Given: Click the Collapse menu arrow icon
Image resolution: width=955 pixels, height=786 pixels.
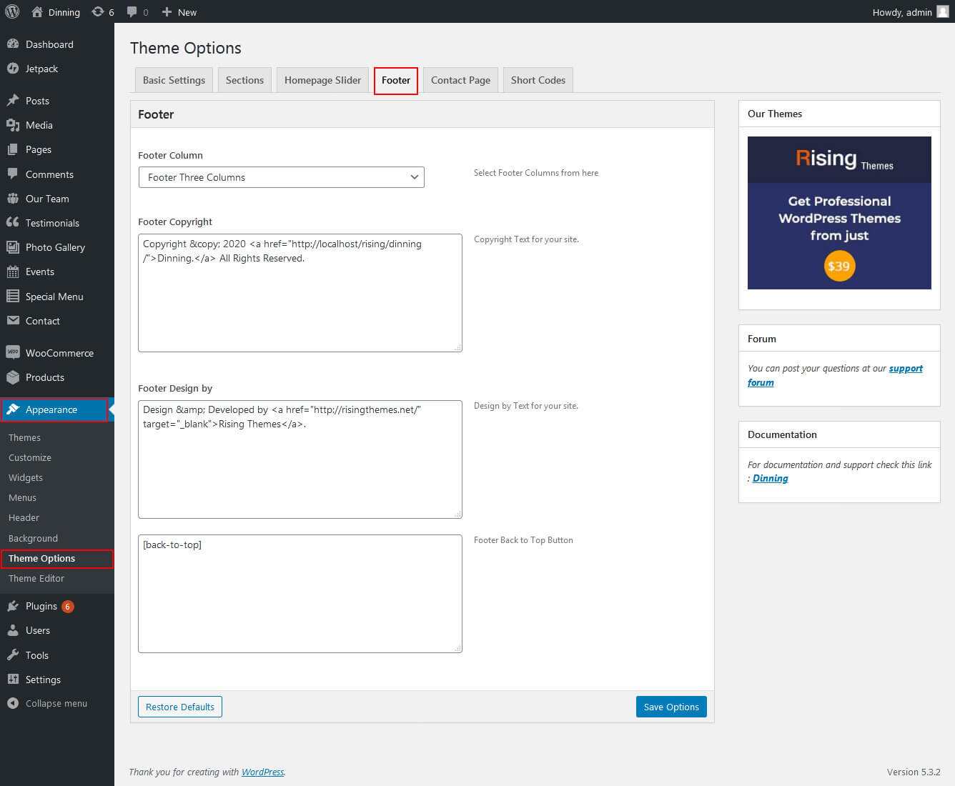Looking at the screenshot, I should click(13, 703).
